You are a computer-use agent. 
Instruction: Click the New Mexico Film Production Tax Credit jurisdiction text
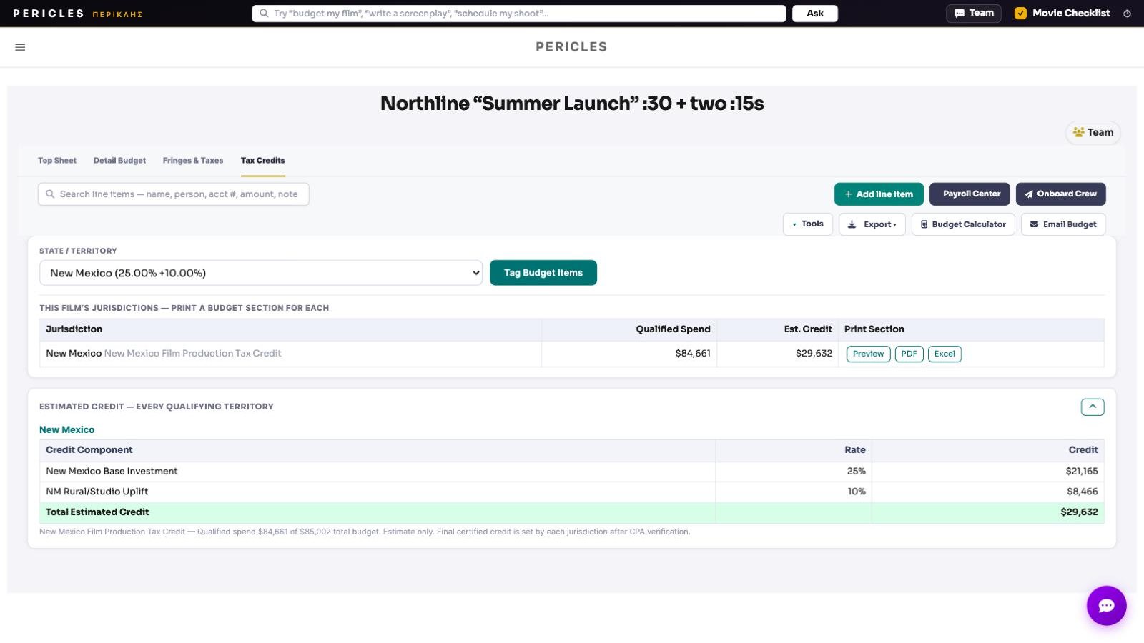(x=193, y=354)
